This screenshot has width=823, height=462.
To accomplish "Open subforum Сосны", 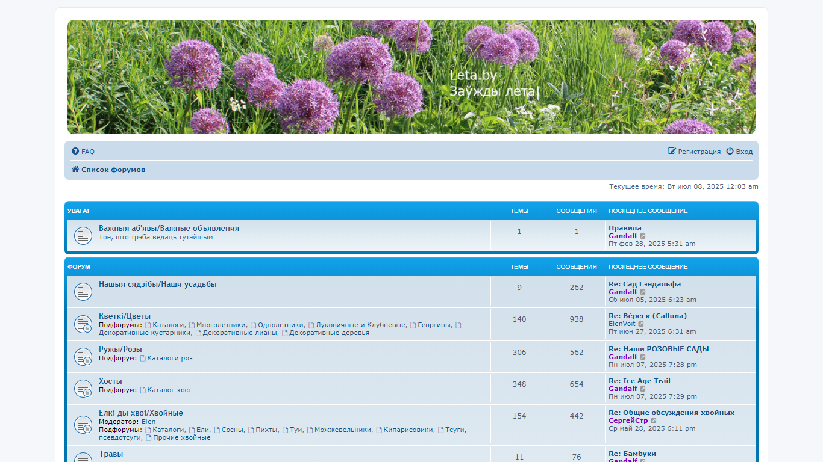I will 232,430.
